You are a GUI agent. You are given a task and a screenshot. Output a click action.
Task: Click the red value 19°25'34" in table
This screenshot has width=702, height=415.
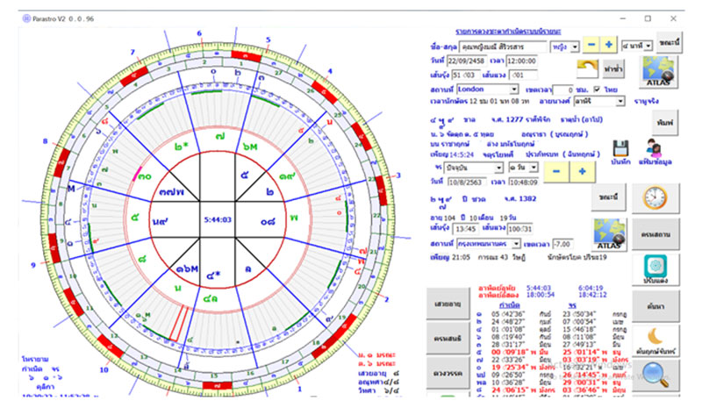pos(509,367)
